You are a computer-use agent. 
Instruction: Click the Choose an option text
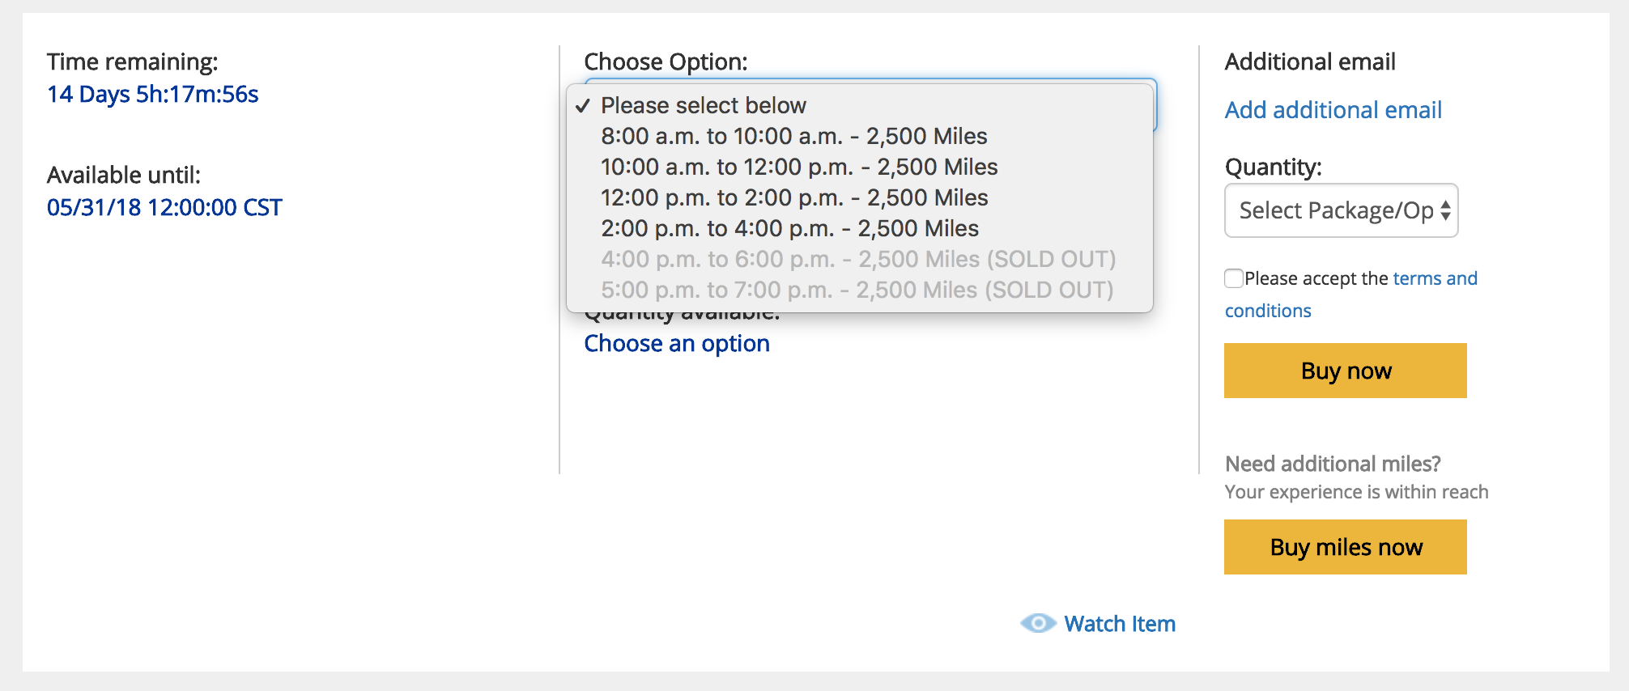click(677, 344)
